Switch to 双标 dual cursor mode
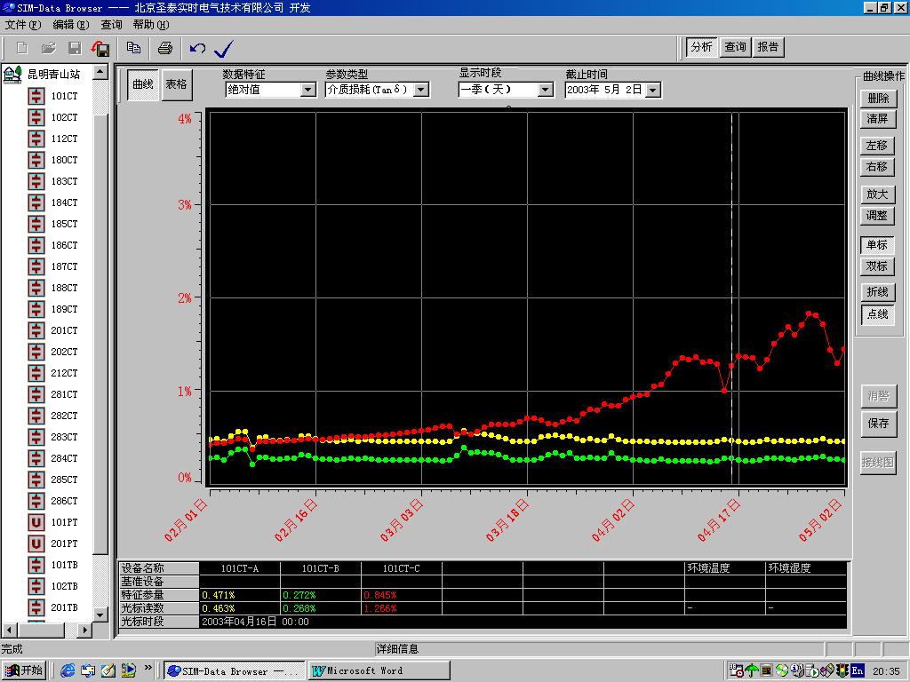This screenshot has height=682, width=910. coord(877,266)
